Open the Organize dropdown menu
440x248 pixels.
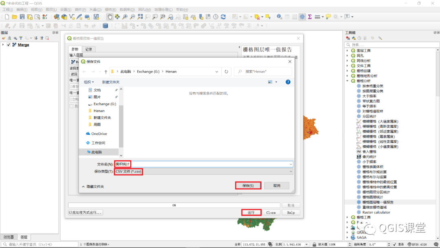89,82
